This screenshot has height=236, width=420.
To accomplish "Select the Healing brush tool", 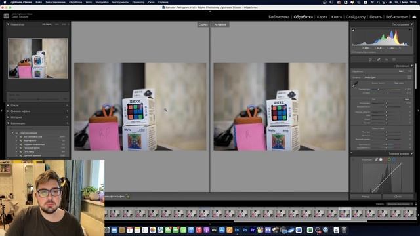I will click(x=379, y=60).
